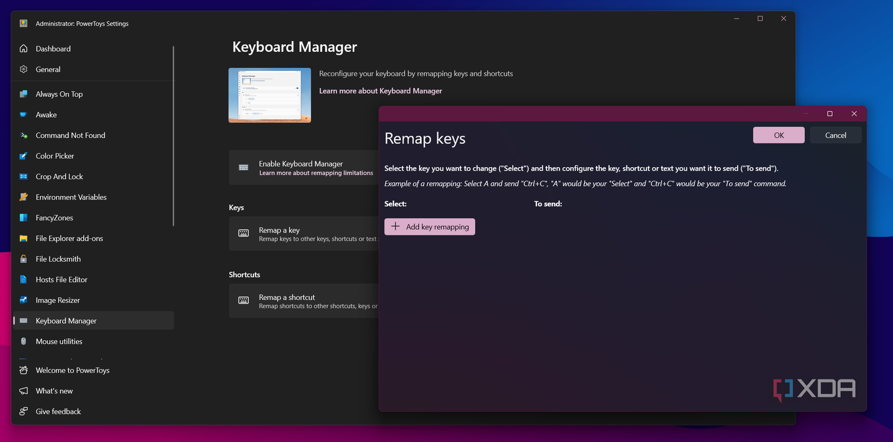Image resolution: width=893 pixels, height=442 pixels.
Task: Click the FancyZones icon
Action: click(x=24, y=218)
